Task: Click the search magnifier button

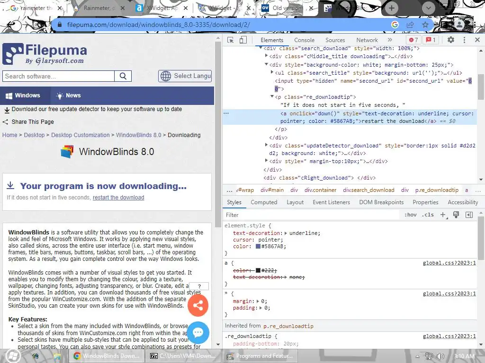Action: tap(123, 76)
